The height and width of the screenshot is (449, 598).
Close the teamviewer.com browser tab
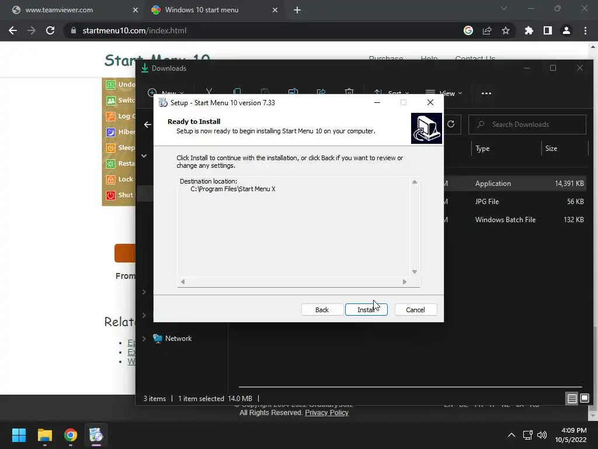pyautogui.click(x=135, y=10)
